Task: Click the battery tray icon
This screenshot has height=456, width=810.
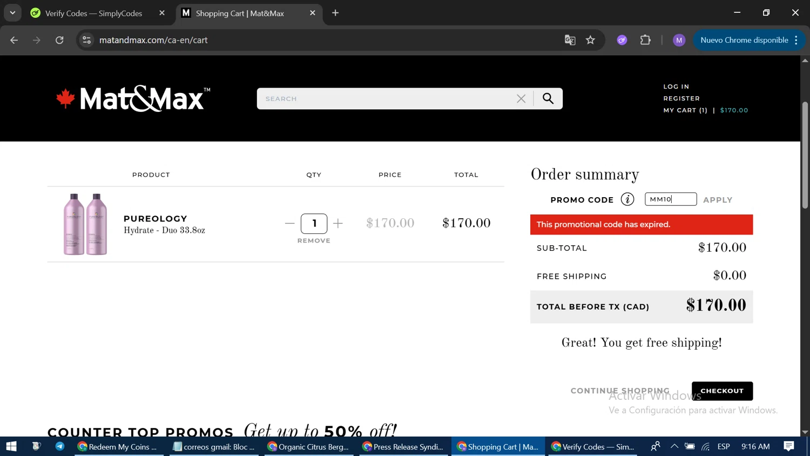Action: point(690,446)
